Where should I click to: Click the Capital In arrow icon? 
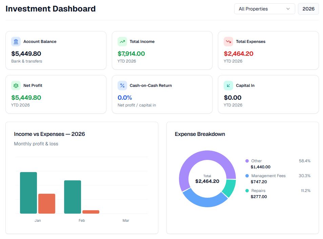(x=228, y=85)
